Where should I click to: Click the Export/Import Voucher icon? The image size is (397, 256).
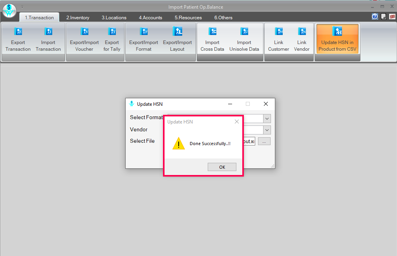pos(84,39)
